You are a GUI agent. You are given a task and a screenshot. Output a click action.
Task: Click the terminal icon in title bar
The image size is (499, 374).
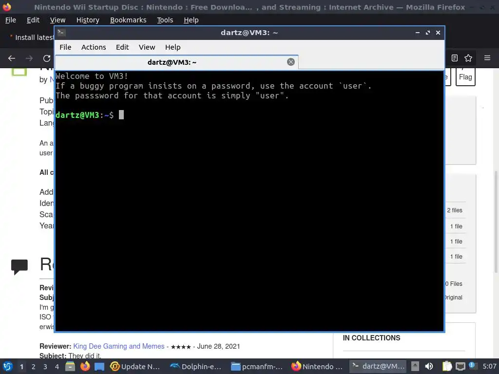click(61, 33)
